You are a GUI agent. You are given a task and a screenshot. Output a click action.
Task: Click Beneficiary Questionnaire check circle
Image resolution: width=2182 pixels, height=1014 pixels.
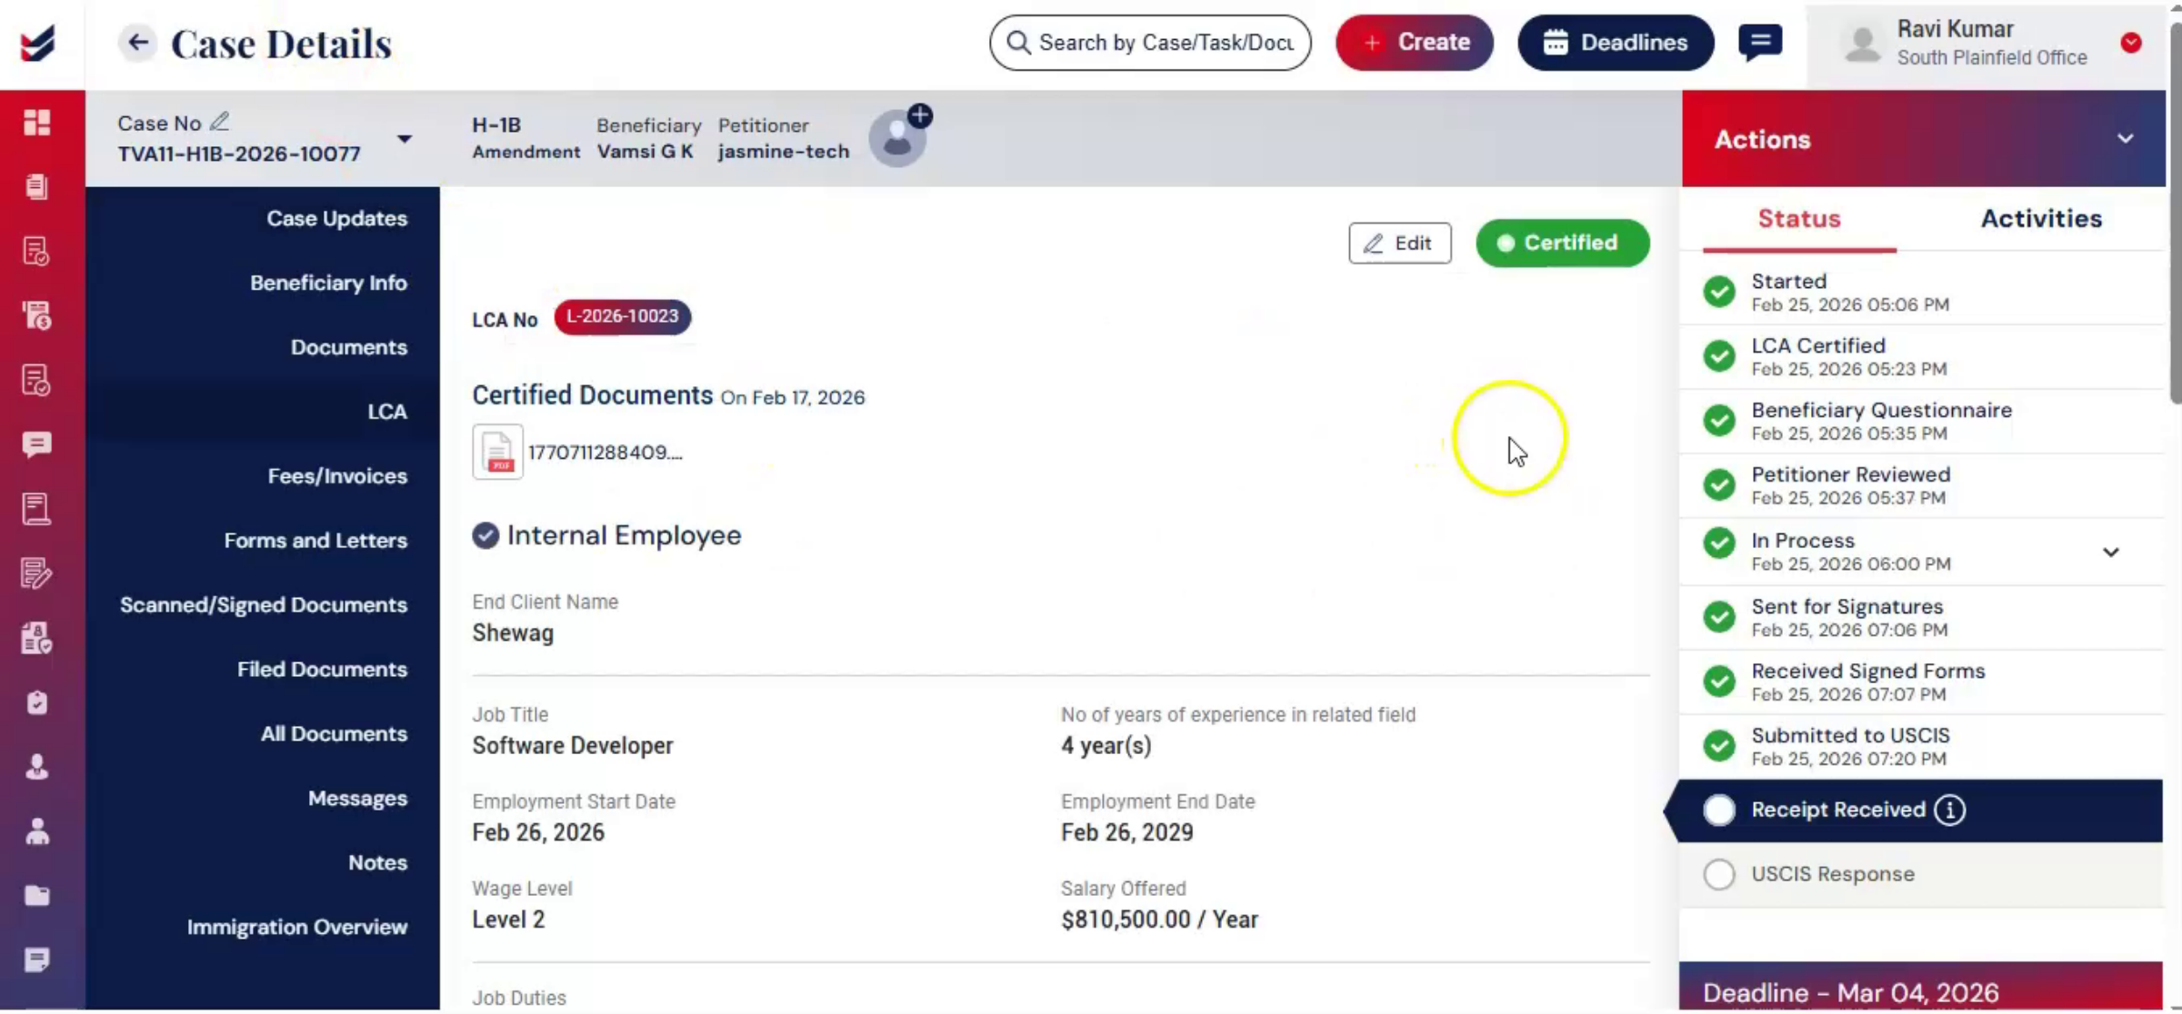pyautogui.click(x=1719, y=421)
